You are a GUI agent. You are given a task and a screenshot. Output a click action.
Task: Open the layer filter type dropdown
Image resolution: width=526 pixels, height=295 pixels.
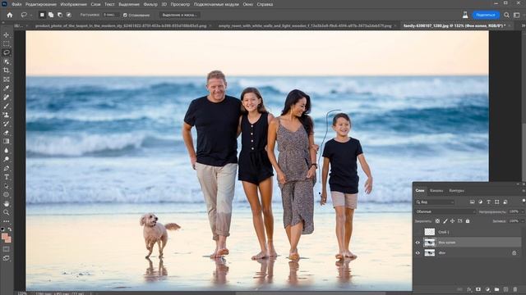pyautogui.click(x=435, y=202)
